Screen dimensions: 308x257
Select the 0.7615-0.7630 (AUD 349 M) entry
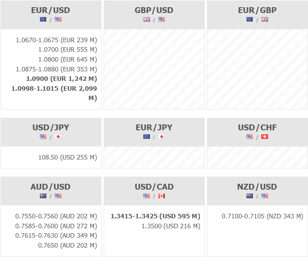point(56,235)
